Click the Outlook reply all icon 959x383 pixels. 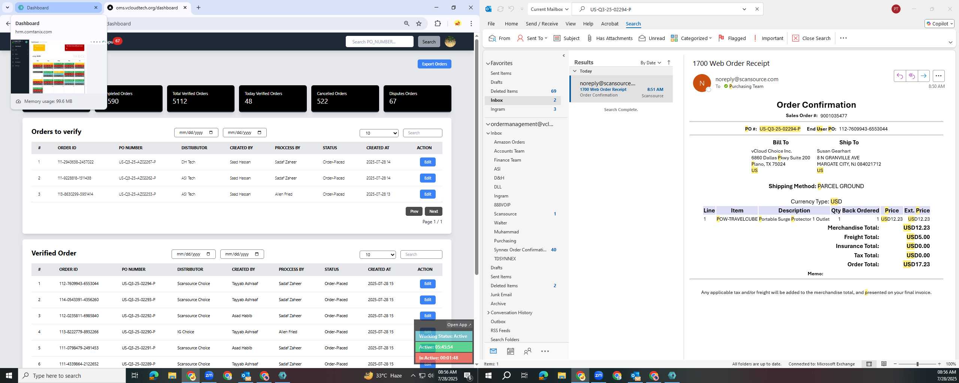click(x=911, y=76)
